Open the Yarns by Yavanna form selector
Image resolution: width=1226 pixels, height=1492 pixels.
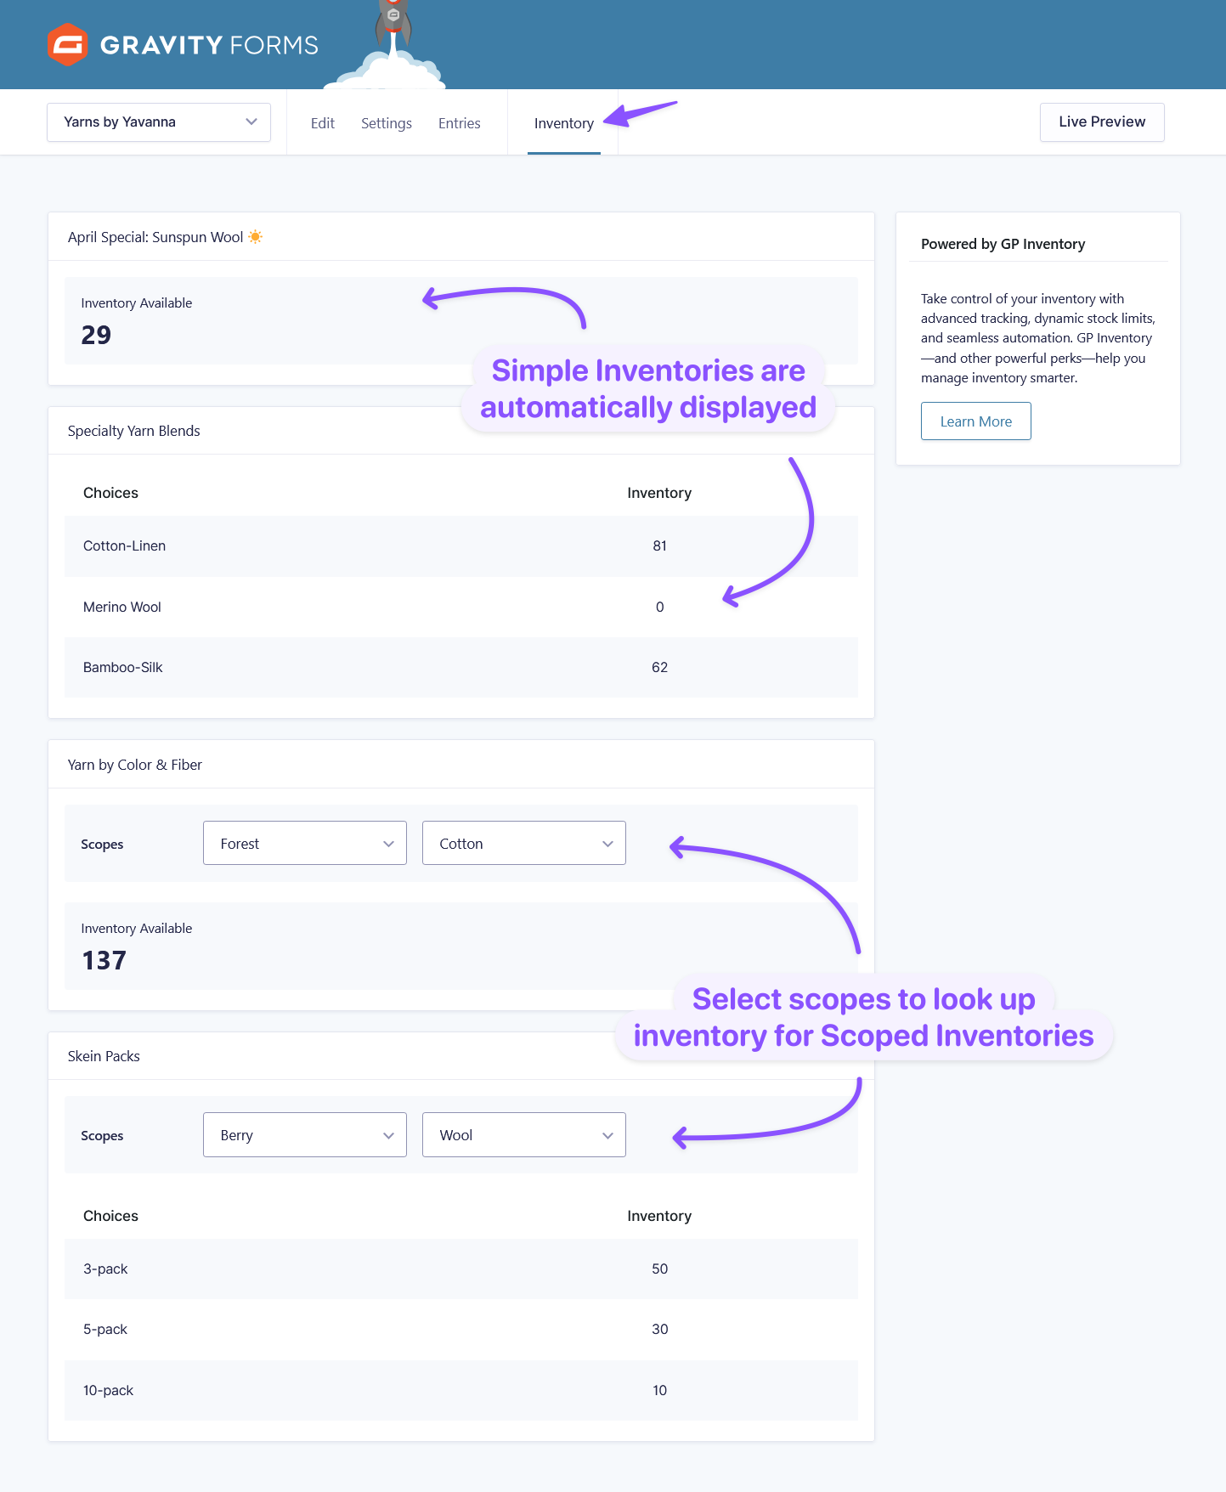click(159, 122)
